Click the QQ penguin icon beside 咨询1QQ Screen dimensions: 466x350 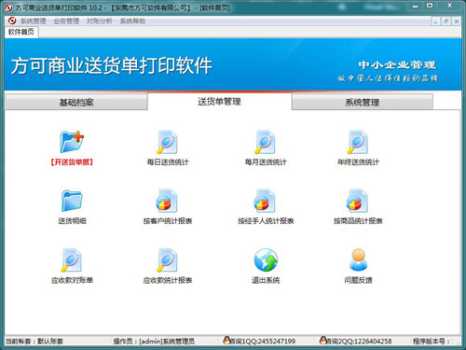click(226, 340)
